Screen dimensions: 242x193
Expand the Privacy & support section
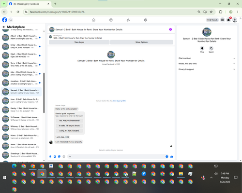[207, 69]
